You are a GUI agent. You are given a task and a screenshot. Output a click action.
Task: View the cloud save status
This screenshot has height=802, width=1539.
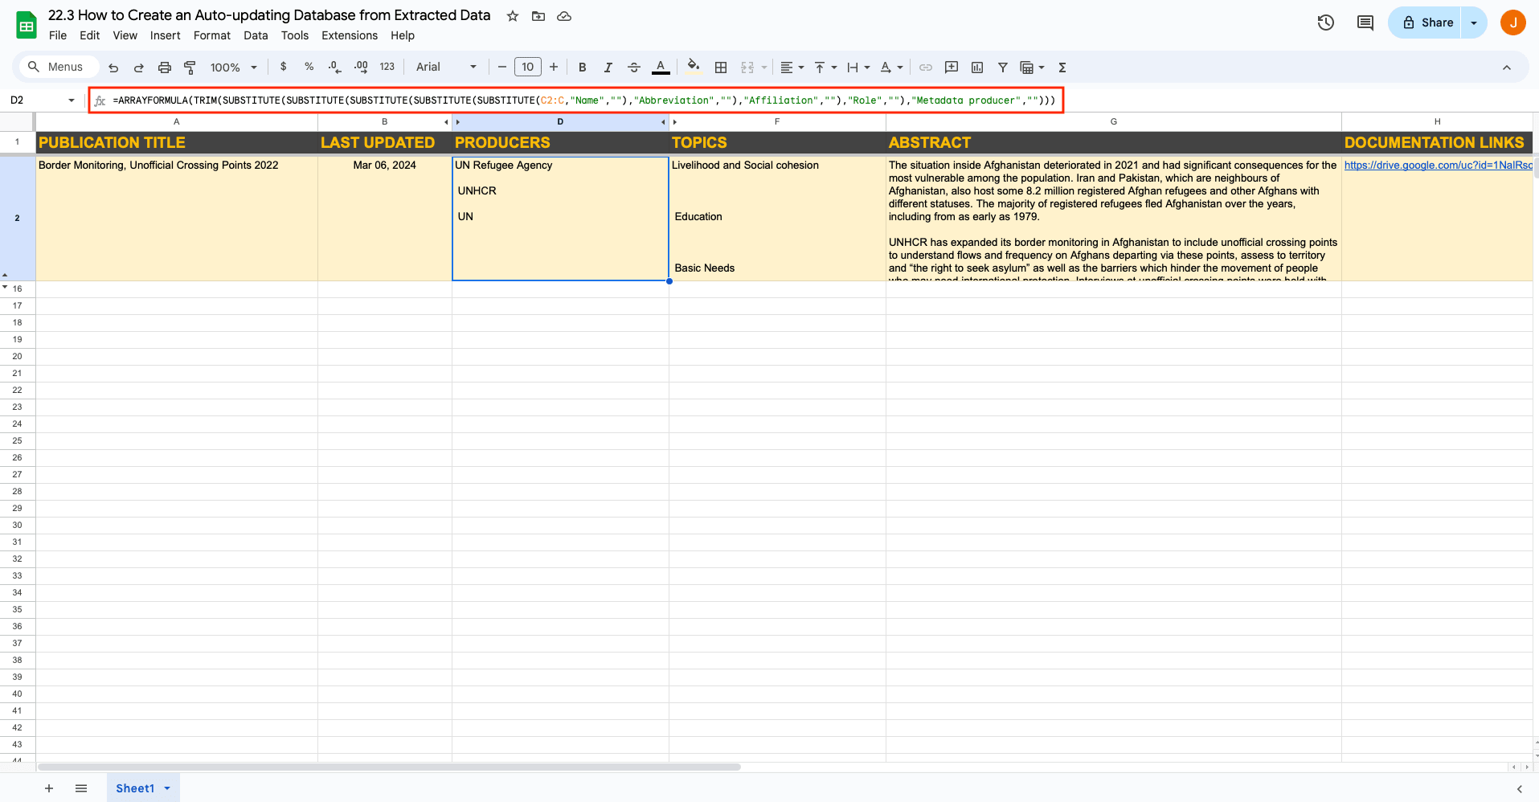(564, 16)
